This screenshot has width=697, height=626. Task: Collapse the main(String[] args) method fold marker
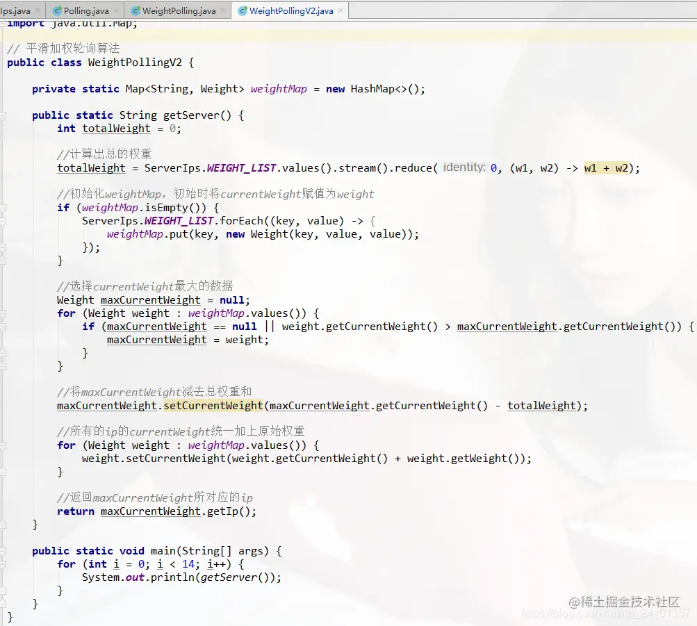pos(3,552)
